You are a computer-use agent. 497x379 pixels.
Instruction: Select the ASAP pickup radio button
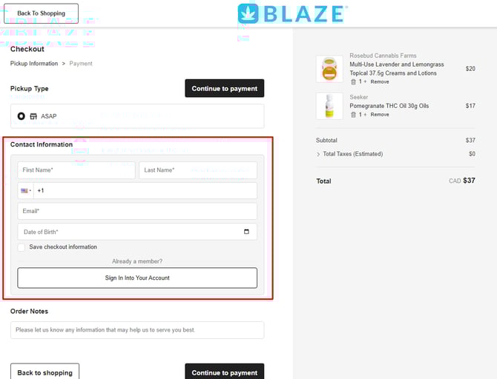22,116
